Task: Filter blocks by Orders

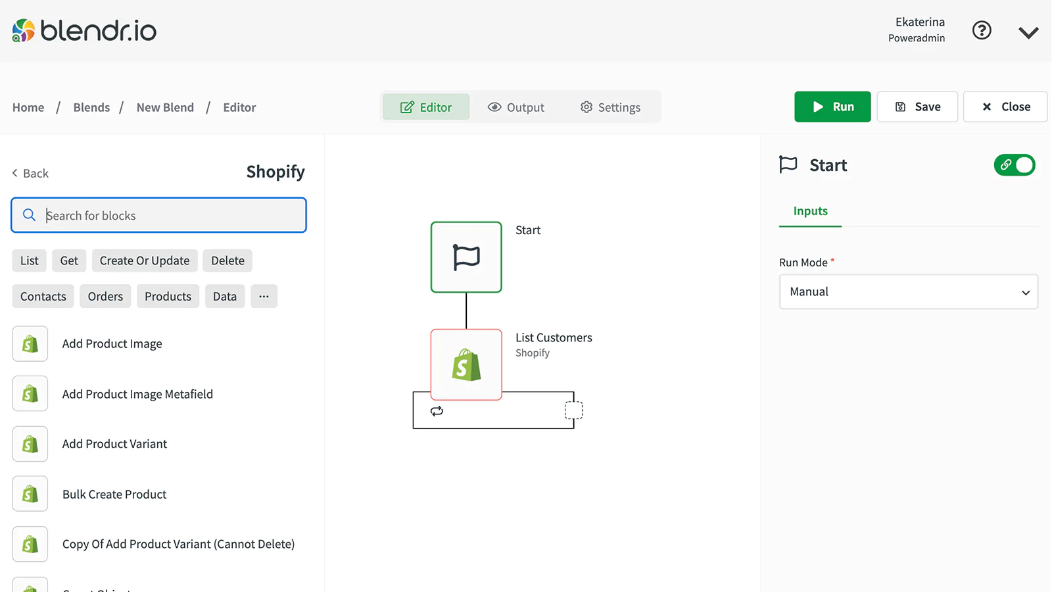Action: pos(105,296)
